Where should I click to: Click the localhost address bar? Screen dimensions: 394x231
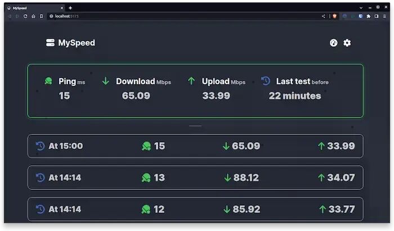point(183,16)
